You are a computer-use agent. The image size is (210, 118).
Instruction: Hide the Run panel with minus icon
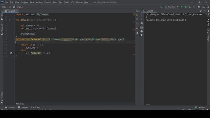pos(205,11)
